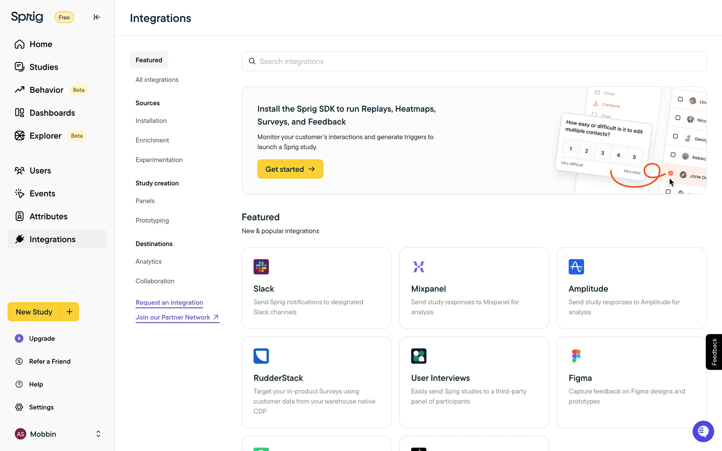Image resolution: width=722 pixels, height=451 pixels.
Task: Collapse the sidebar with the arrow icon
Action: tap(97, 17)
